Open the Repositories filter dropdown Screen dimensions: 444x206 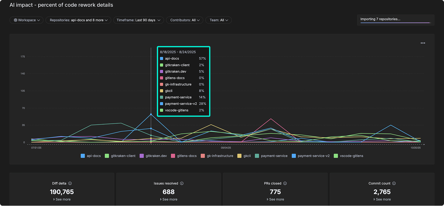(78, 20)
